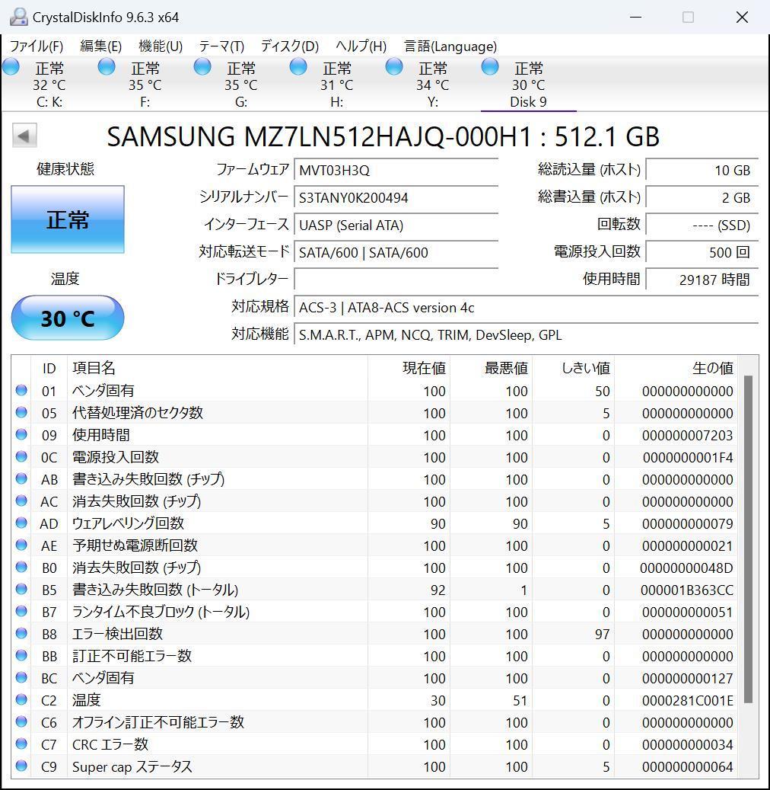Viewport: 770px width, 790px height.
Task: Click the serial number field S3TANY0K200494
Action: pyautogui.click(x=396, y=197)
